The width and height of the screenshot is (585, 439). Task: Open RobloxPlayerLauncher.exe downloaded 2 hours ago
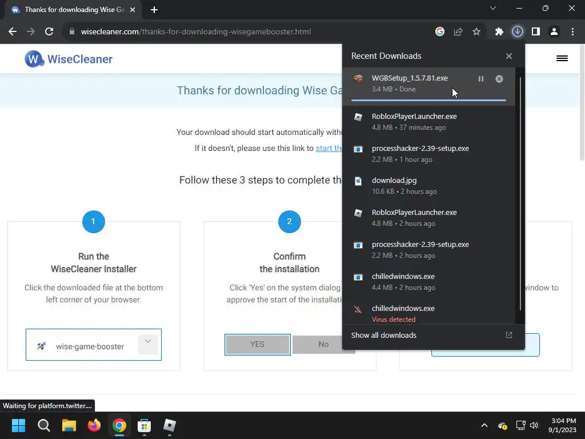click(x=428, y=218)
